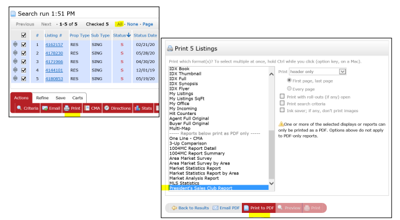400x220 pixels.
Task: Click the Email PDF envelope icon
Action: (x=215, y=208)
